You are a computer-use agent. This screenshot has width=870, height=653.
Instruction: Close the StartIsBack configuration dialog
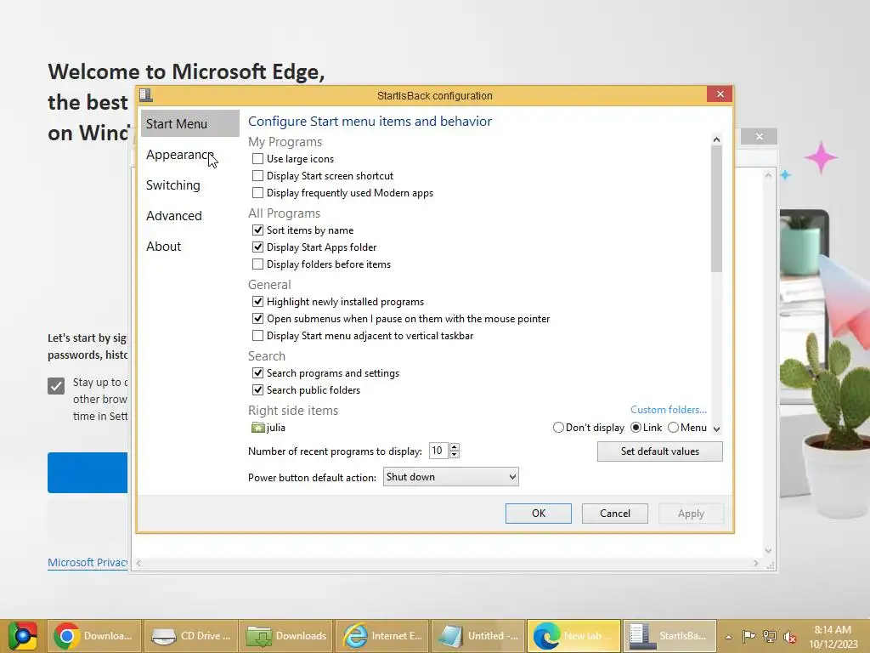720,94
